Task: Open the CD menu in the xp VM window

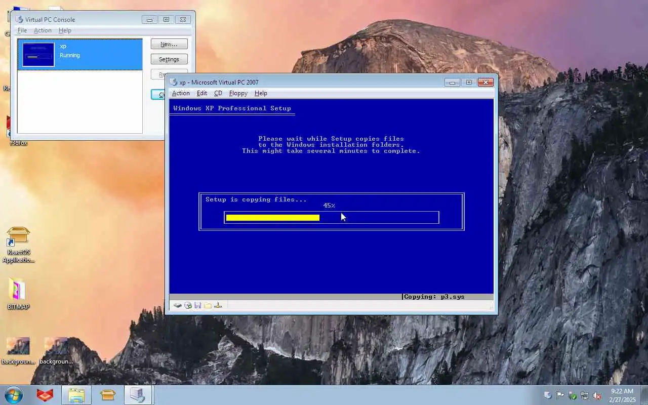Action: 218,93
